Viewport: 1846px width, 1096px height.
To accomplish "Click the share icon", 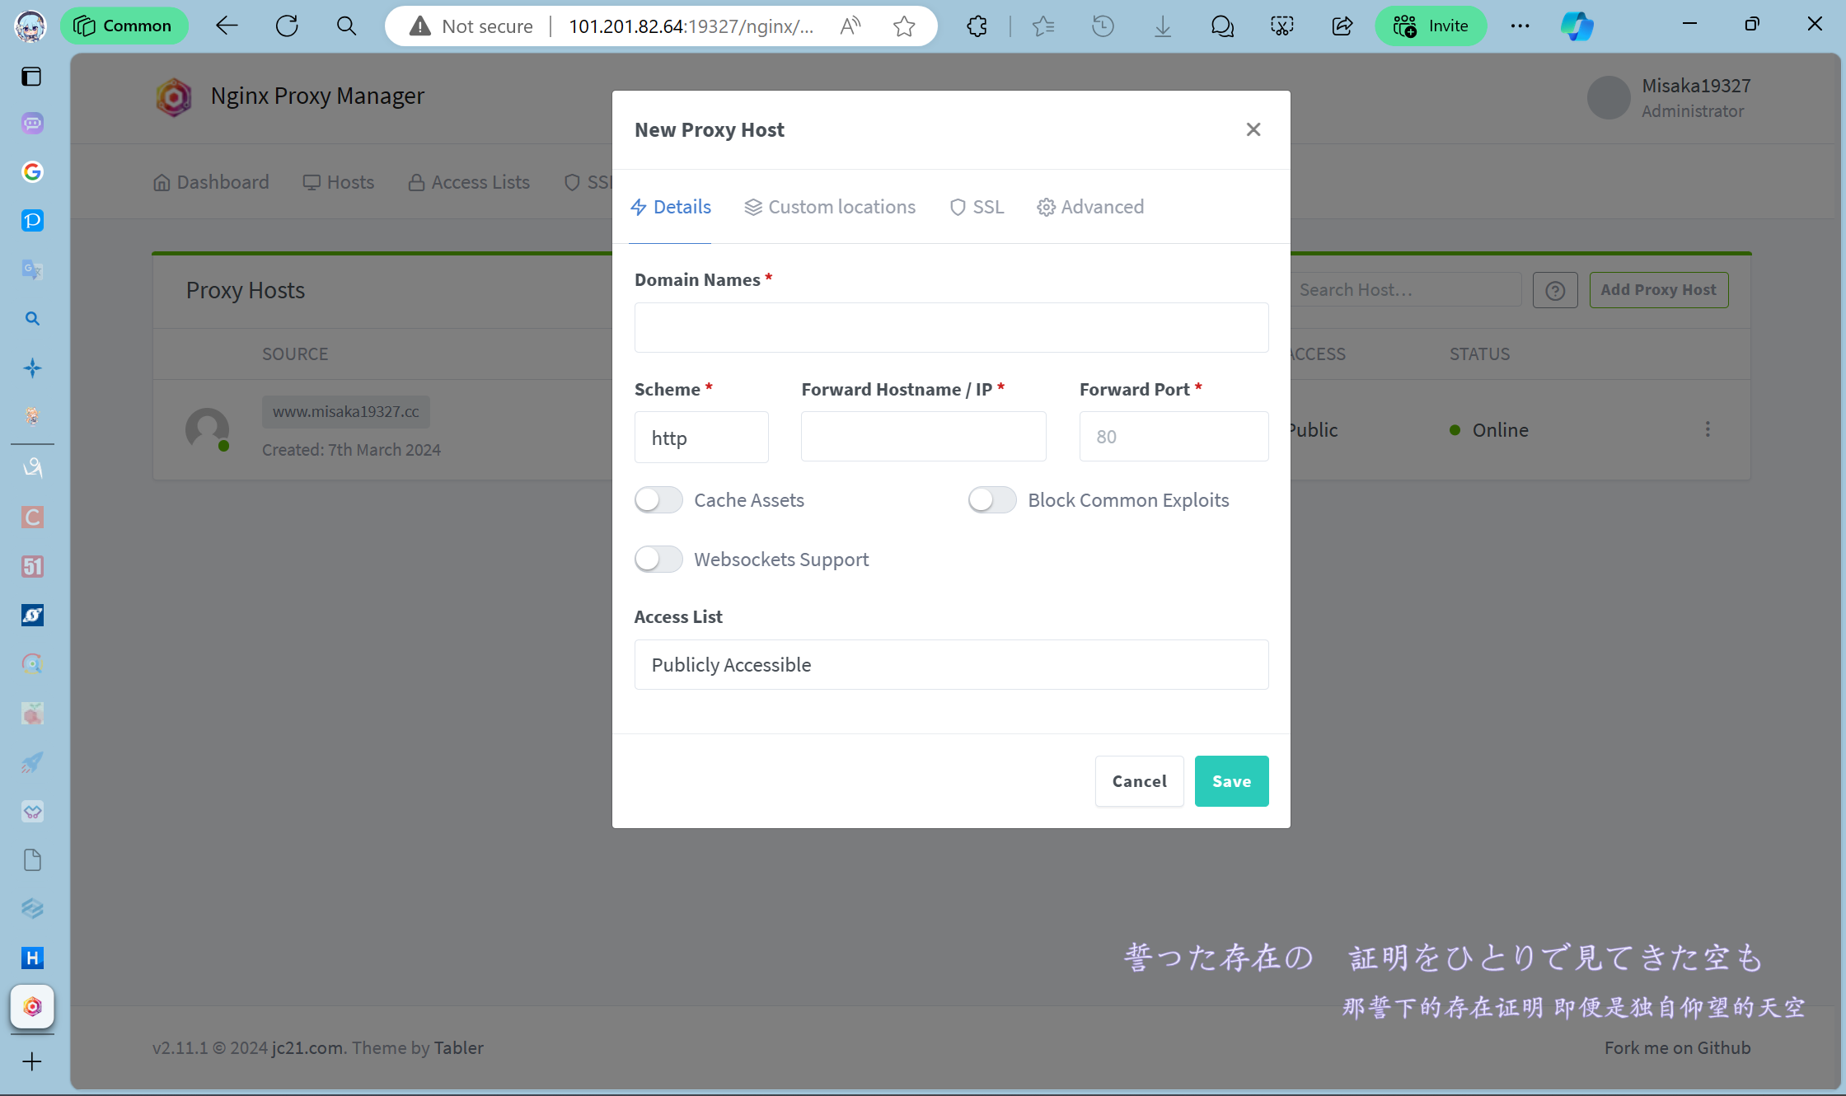I will click(1342, 26).
